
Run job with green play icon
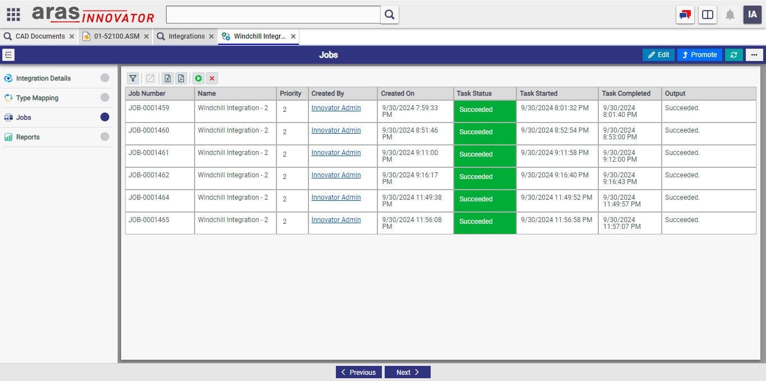coord(199,78)
